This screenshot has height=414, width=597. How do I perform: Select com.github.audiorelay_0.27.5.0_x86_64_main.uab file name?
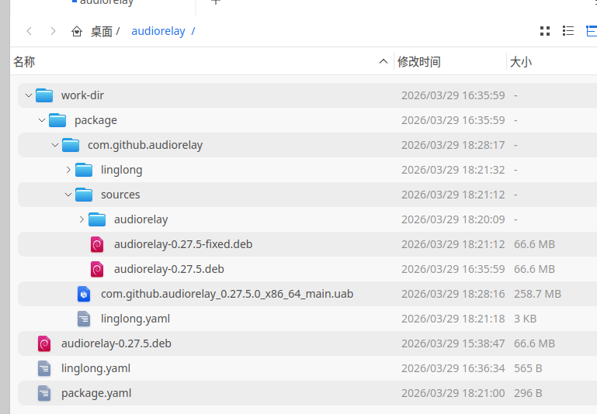[x=227, y=294]
